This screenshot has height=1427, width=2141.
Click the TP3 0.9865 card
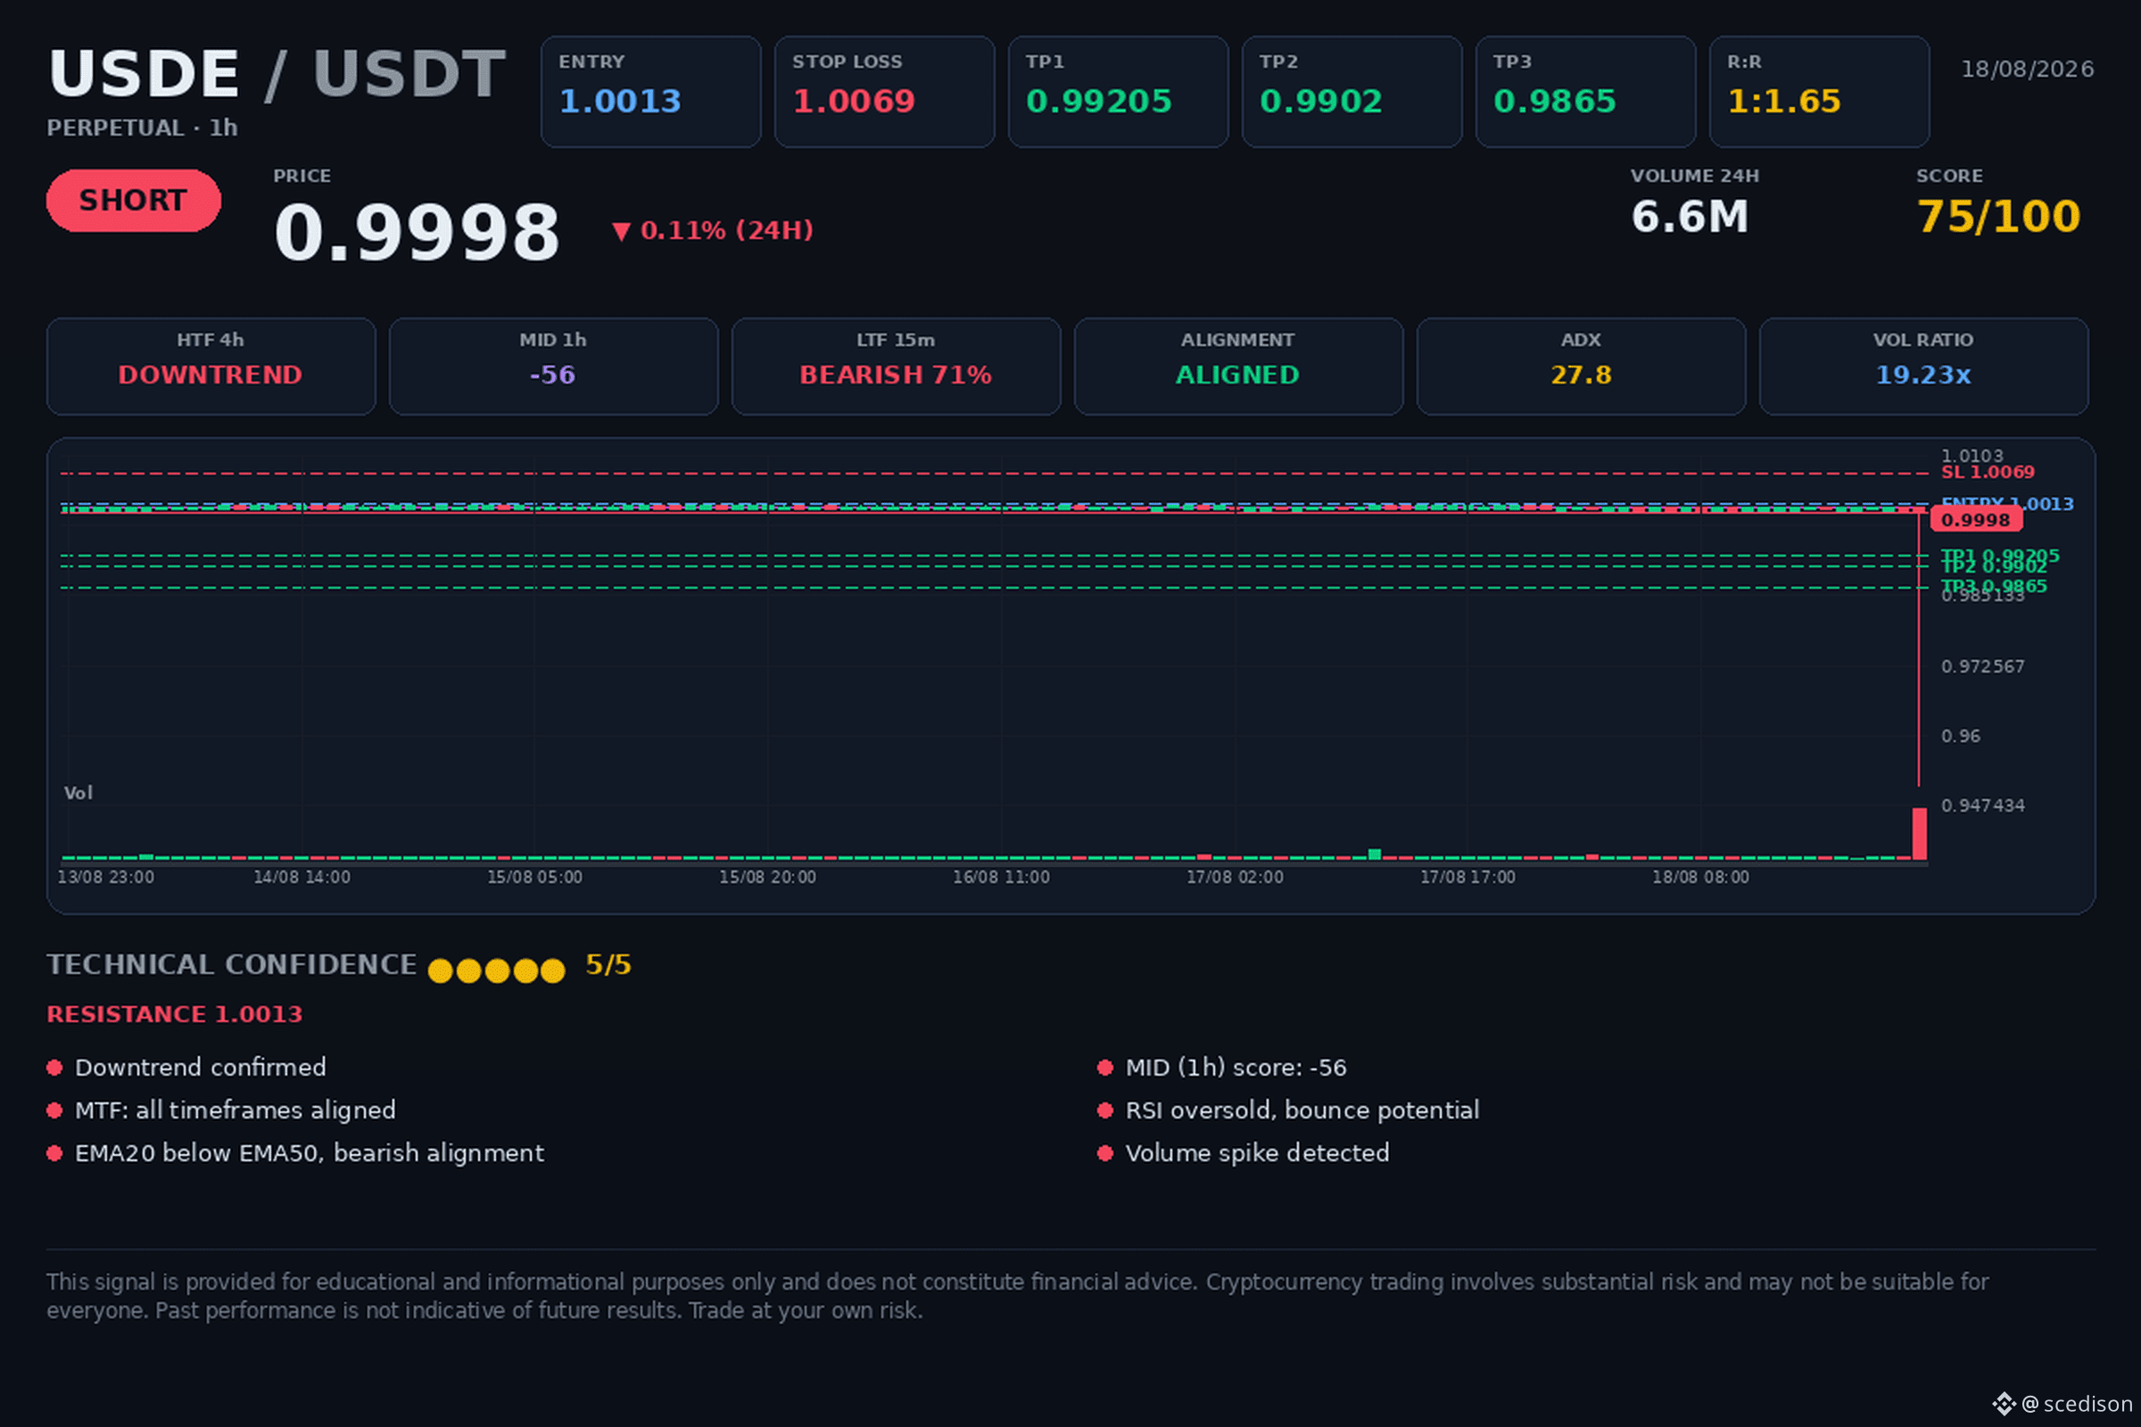pos(1586,92)
